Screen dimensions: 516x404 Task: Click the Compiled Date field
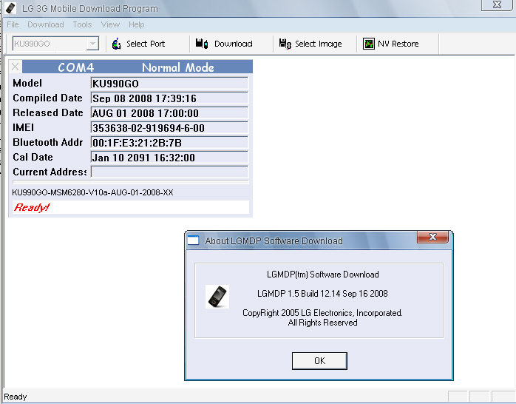pos(169,98)
